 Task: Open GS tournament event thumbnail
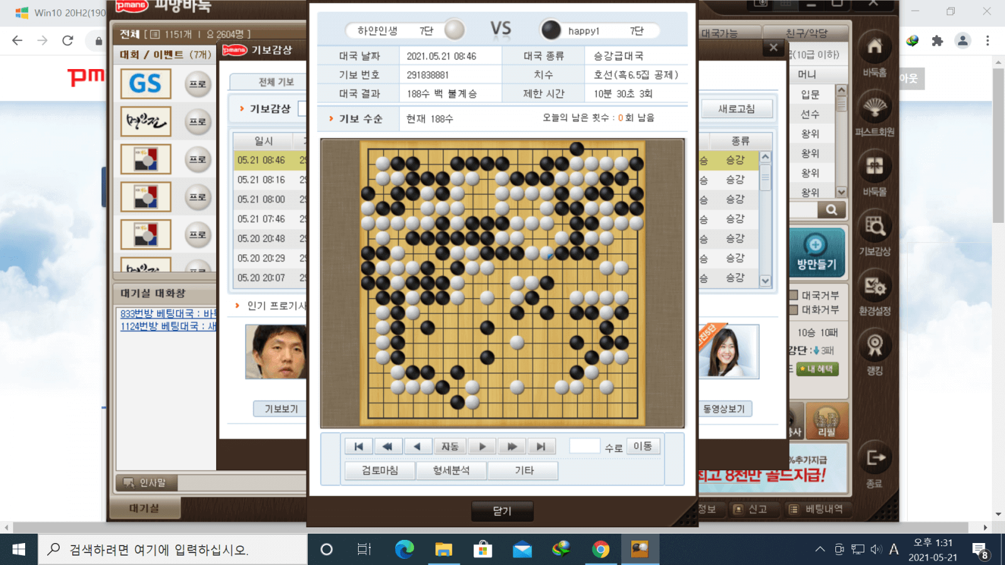coord(146,84)
